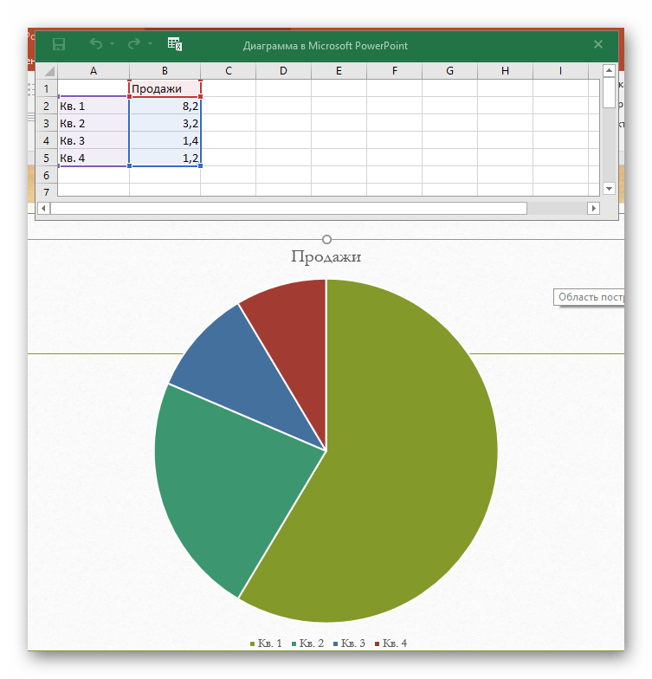Close the chart data window
Screen dimensions: 652x679
[597, 44]
